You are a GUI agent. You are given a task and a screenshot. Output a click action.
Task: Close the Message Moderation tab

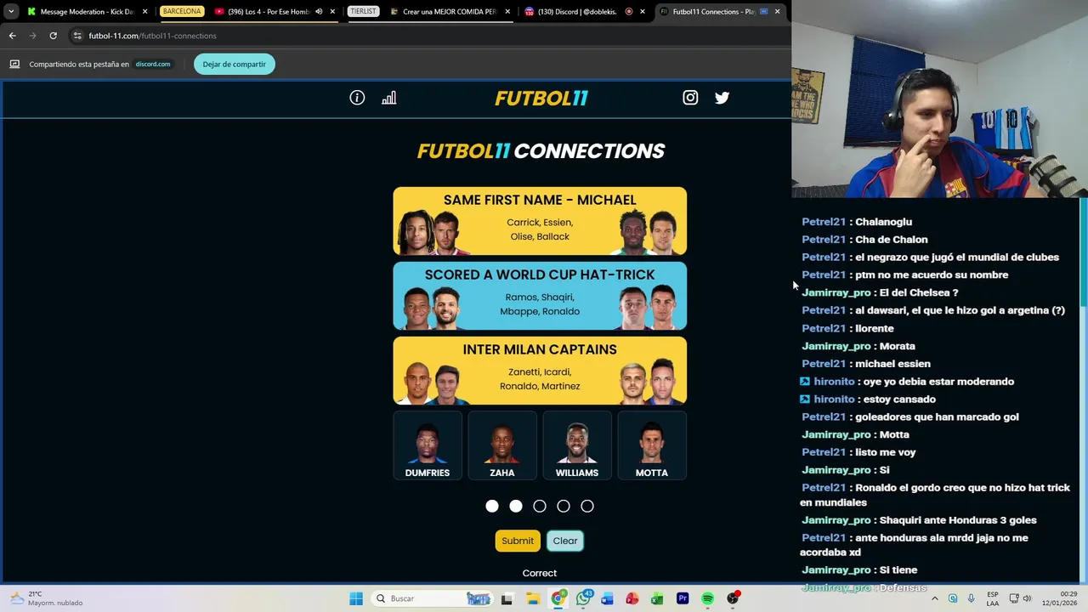click(x=145, y=12)
